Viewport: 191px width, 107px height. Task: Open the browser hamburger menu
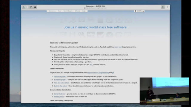[163, 7]
